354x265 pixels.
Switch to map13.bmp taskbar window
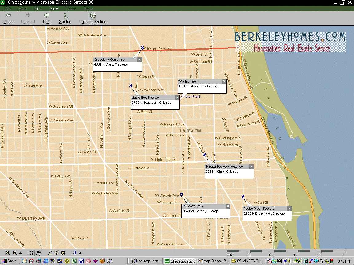click(x=213, y=261)
